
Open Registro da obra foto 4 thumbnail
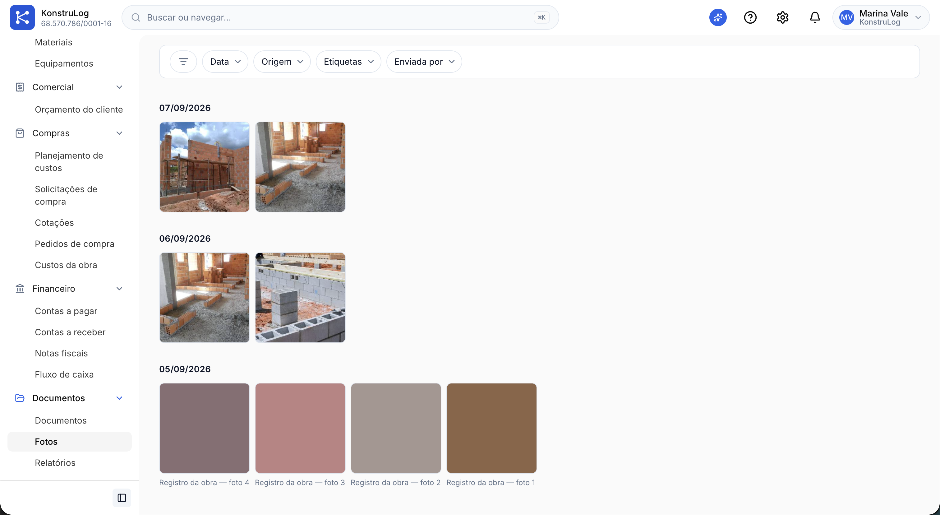(x=204, y=428)
